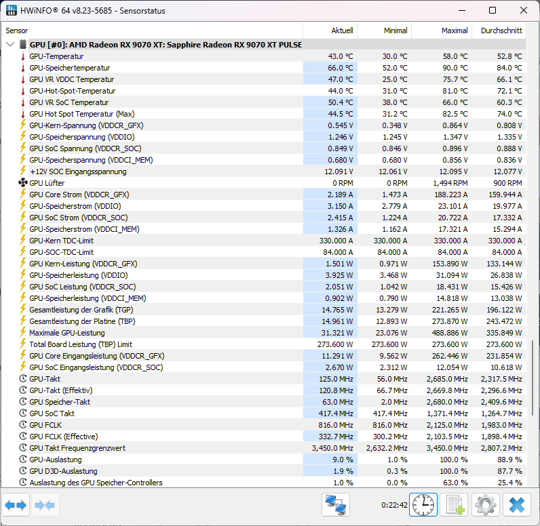Select GPU-Kern TDC-Limit row

tap(272, 241)
